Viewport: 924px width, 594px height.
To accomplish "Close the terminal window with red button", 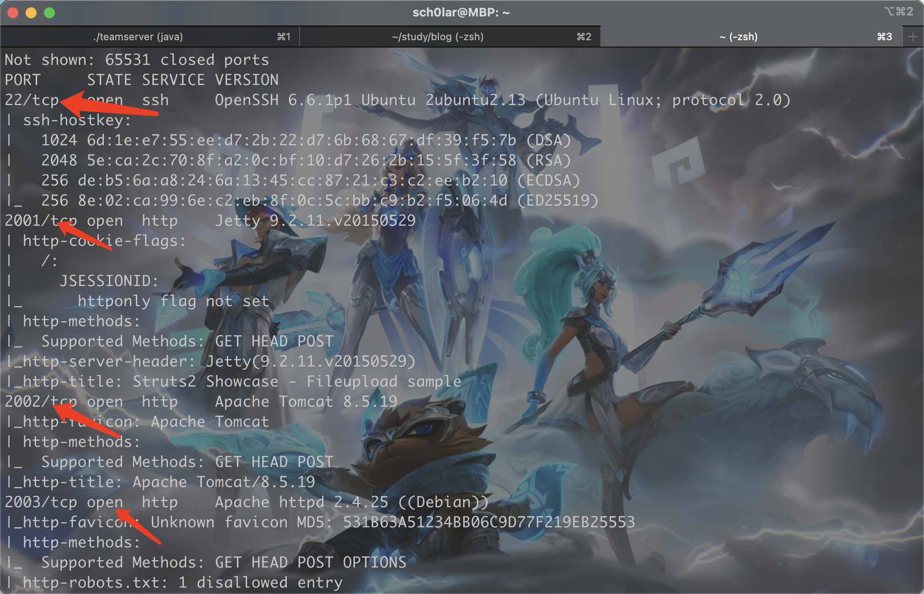I will [13, 12].
